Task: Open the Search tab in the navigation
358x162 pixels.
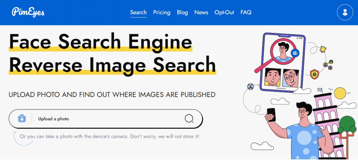Action: 138,12
